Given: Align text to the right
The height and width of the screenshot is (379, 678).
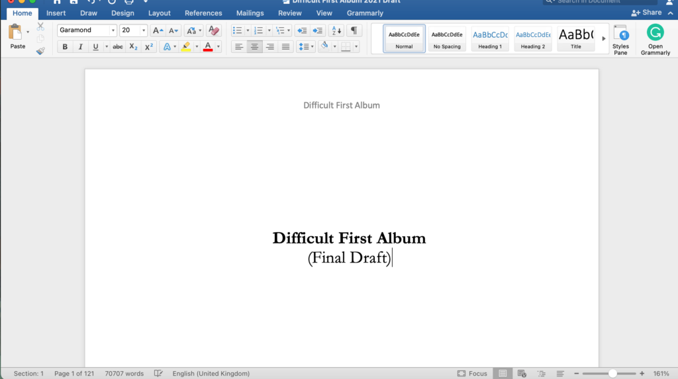Looking at the screenshot, I should point(270,47).
